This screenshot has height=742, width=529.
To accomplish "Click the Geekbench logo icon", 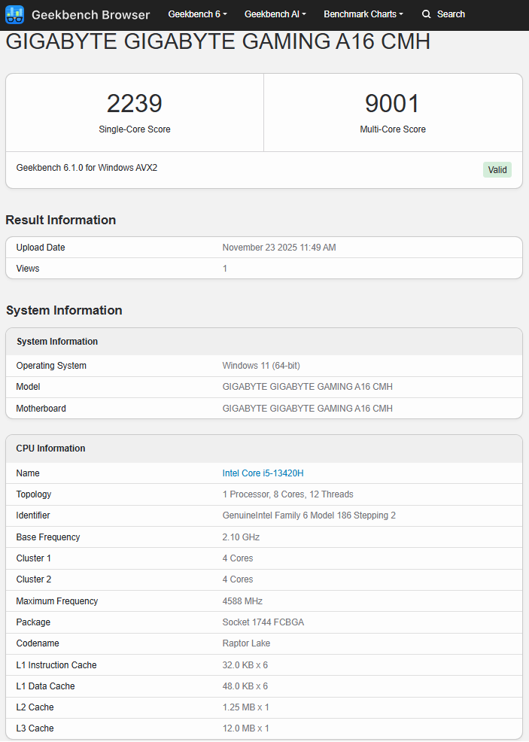I will [x=14, y=14].
